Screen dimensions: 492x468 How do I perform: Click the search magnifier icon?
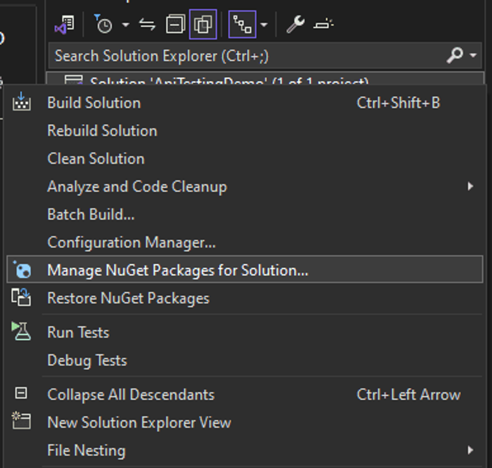[455, 55]
